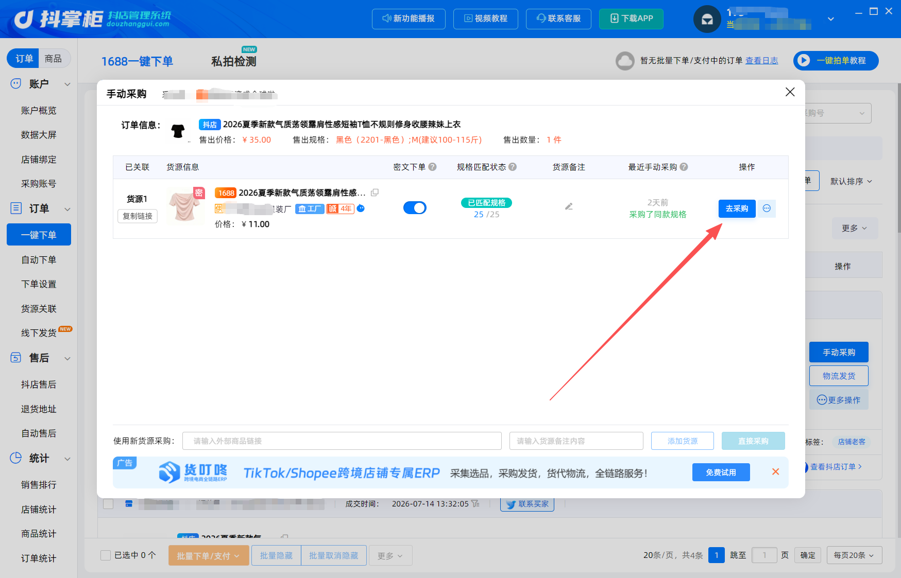Click the blue verified badge icon
The image size is (901, 578).
(361, 208)
